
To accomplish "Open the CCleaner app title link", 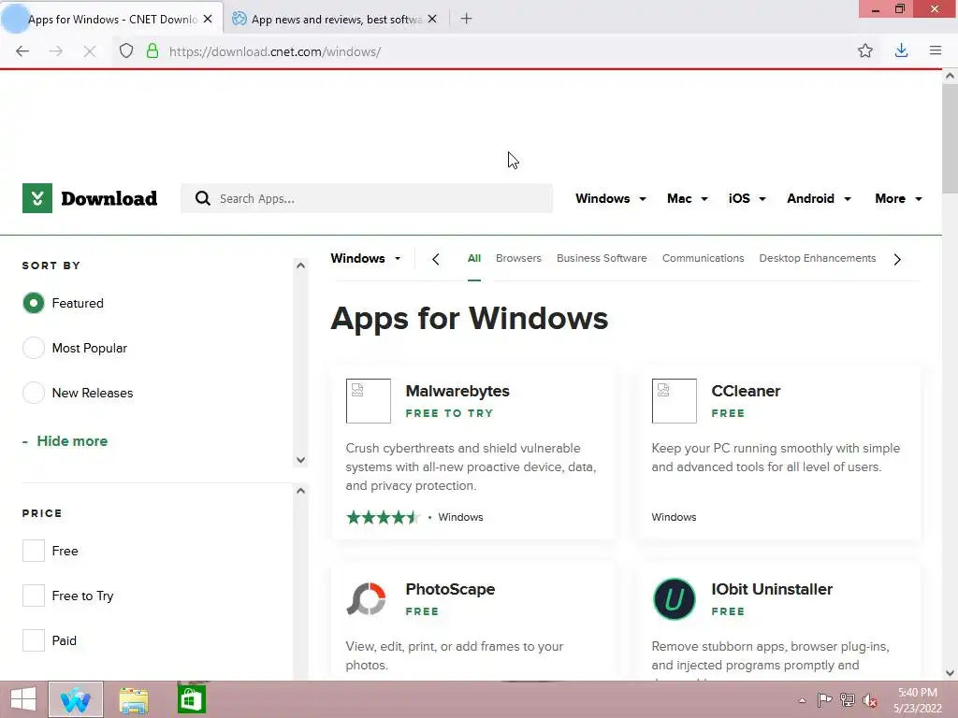I will [746, 392].
